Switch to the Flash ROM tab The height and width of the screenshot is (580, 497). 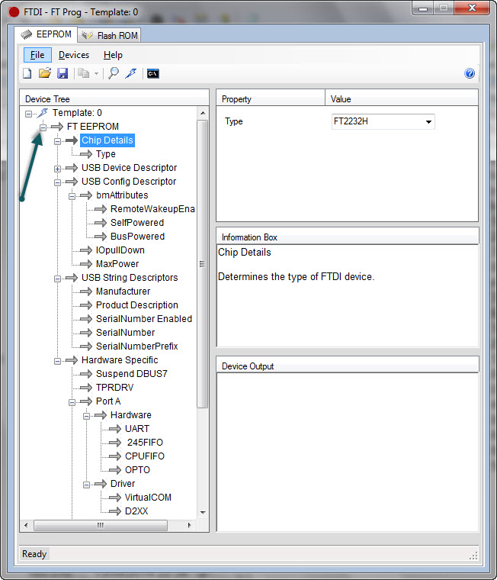[109, 36]
